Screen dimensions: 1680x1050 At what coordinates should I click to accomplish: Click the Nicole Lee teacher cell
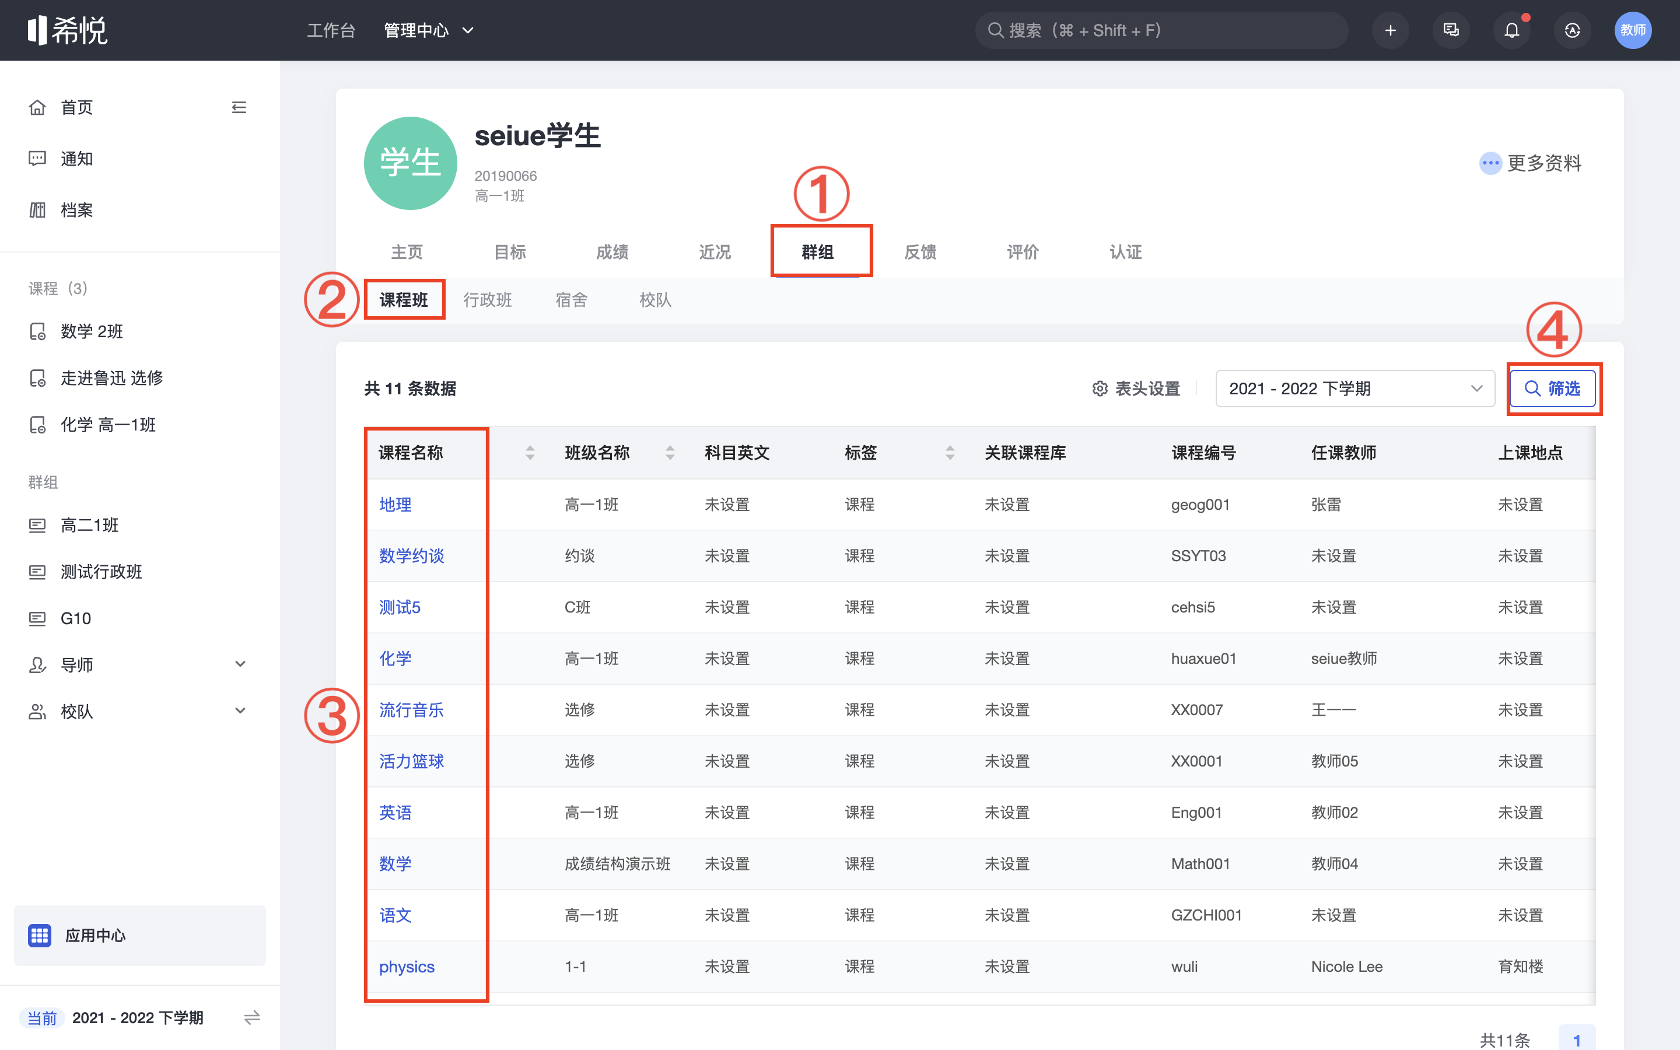(x=1347, y=967)
